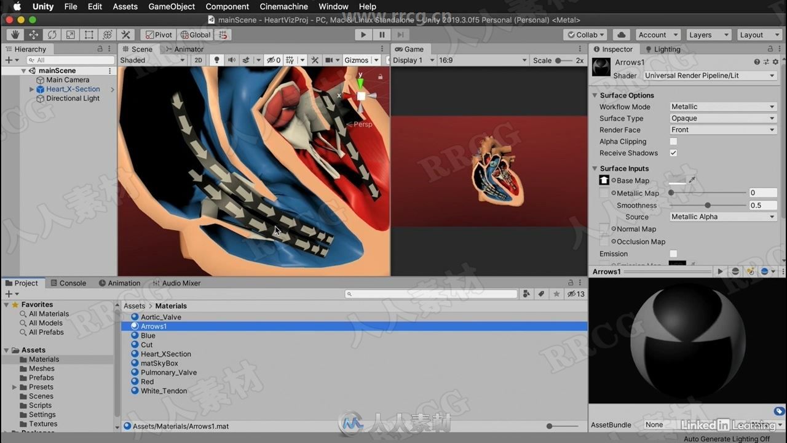Open game aspect ratio 16:9 dropdown

[x=482, y=60]
